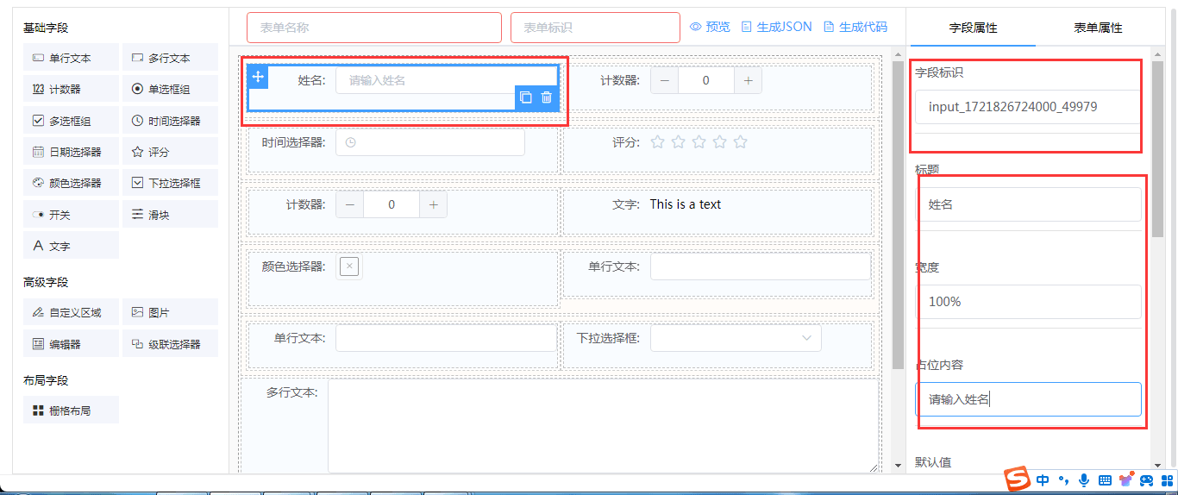The height and width of the screenshot is (495, 1178).
Task: Edit the 标题 property field
Action: (1028, 204)
